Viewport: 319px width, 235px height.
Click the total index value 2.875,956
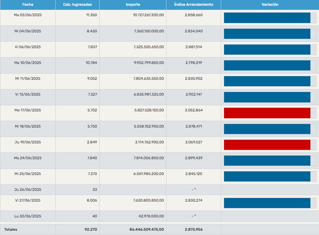[194, 230]
